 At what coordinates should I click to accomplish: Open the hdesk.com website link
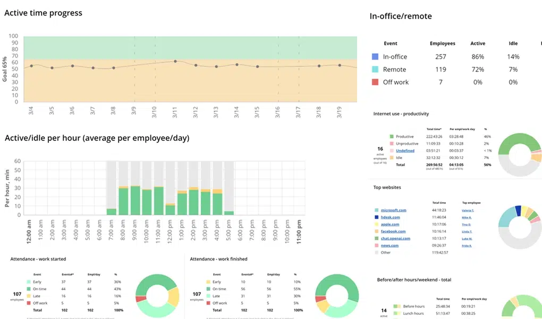click(390, 217)
